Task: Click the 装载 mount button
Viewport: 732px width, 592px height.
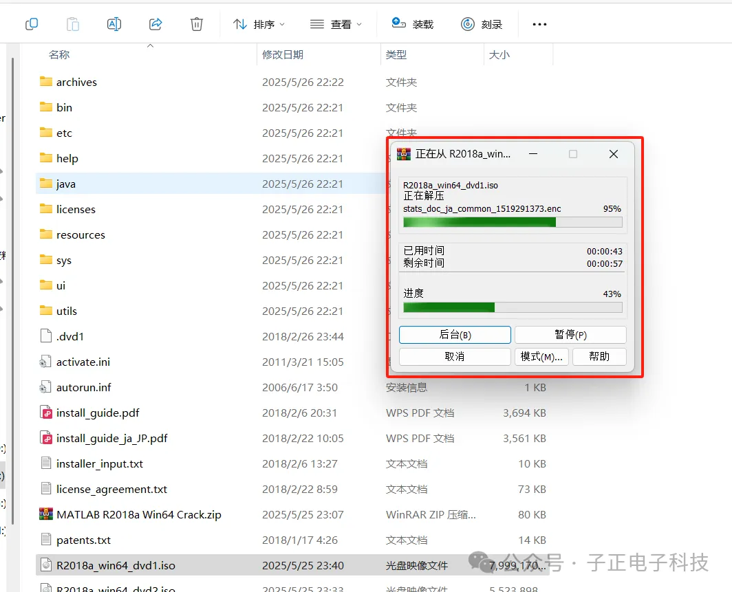Action: 412,24
